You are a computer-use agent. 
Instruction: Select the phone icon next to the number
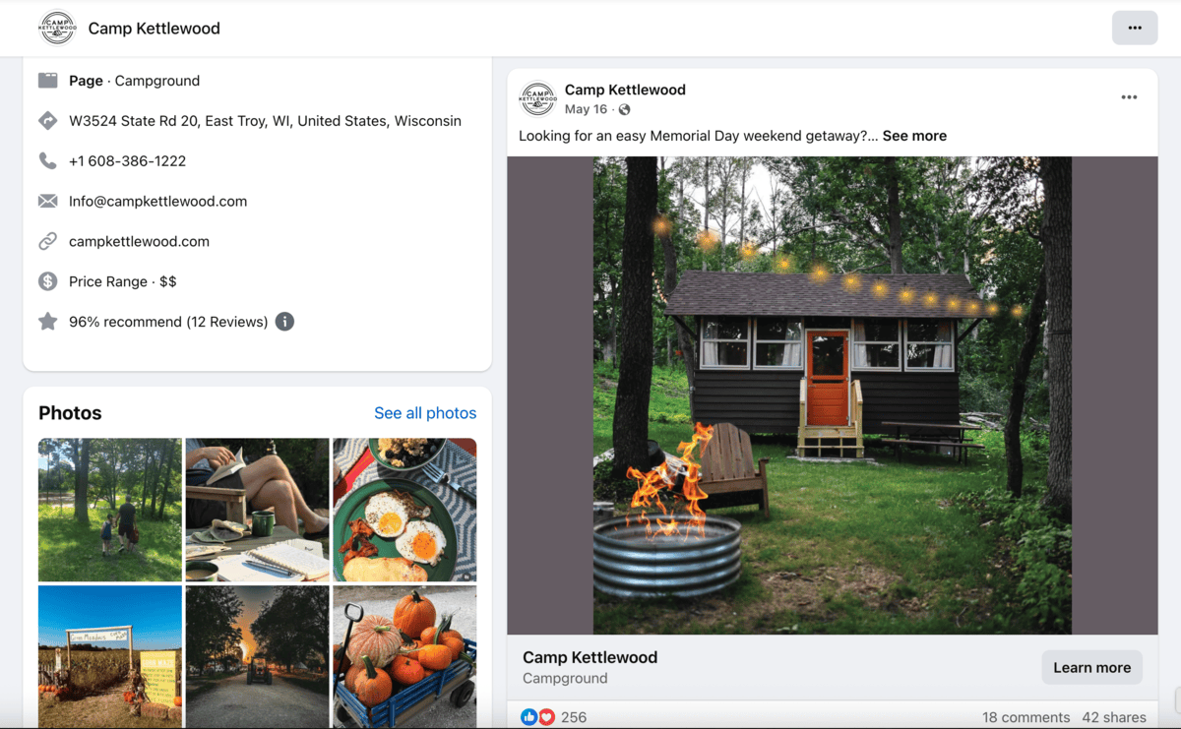click(x=47, y=160)
